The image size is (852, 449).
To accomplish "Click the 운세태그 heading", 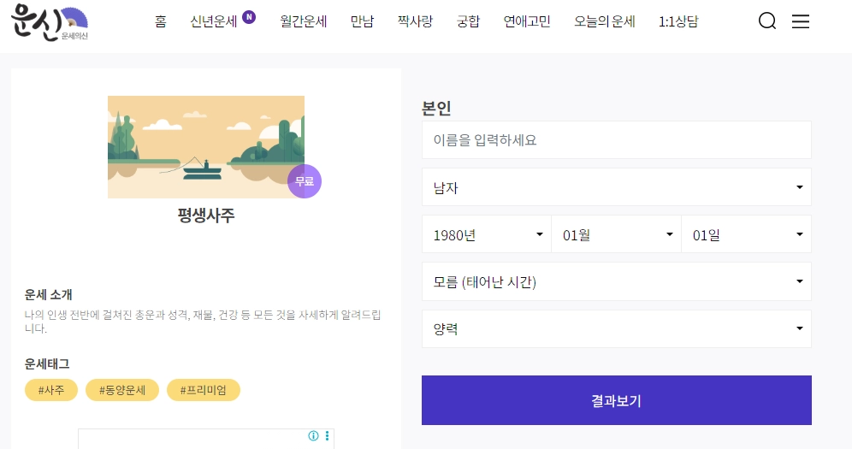I will tap(47, 363).
